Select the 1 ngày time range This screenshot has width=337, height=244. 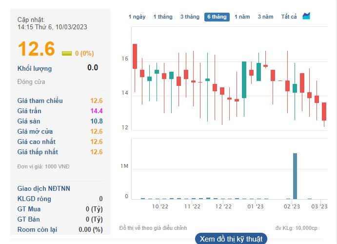pos(137,17)
